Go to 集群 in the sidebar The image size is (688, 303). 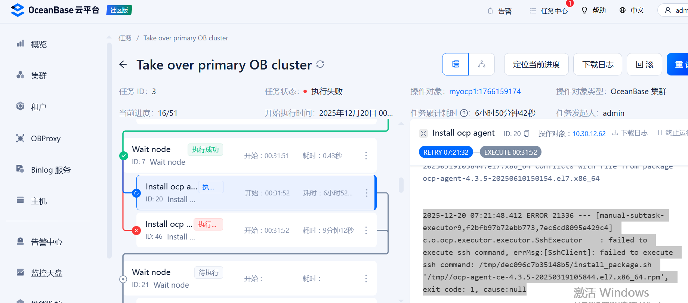click(x=38, y=75)
